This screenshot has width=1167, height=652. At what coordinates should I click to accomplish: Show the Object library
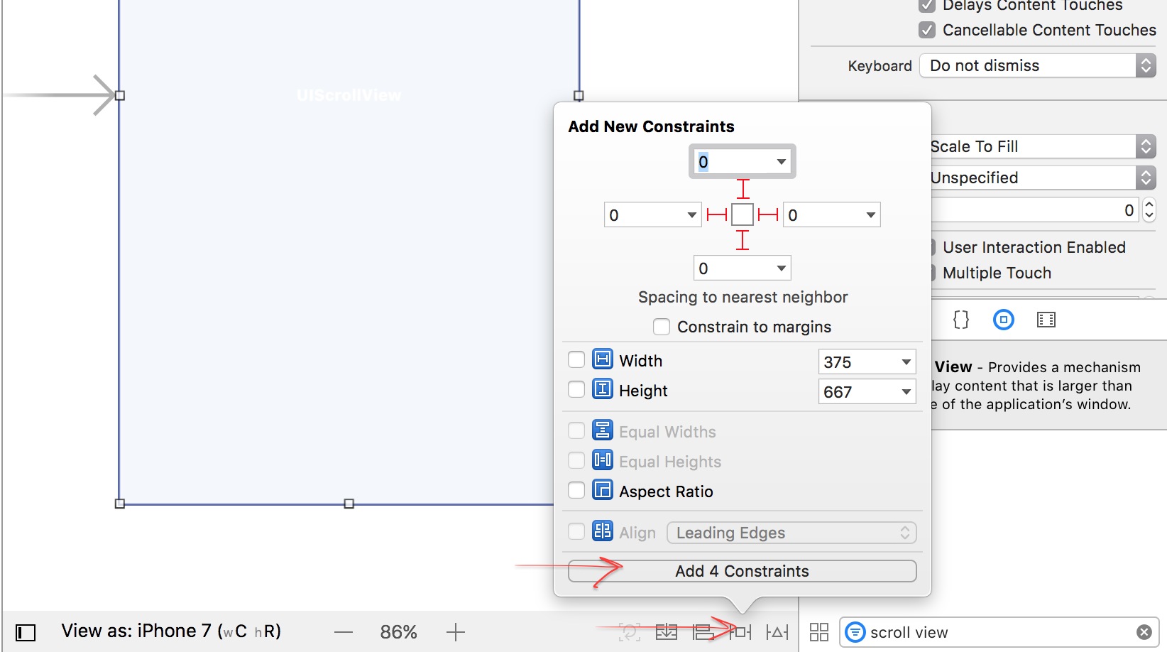1003,320
